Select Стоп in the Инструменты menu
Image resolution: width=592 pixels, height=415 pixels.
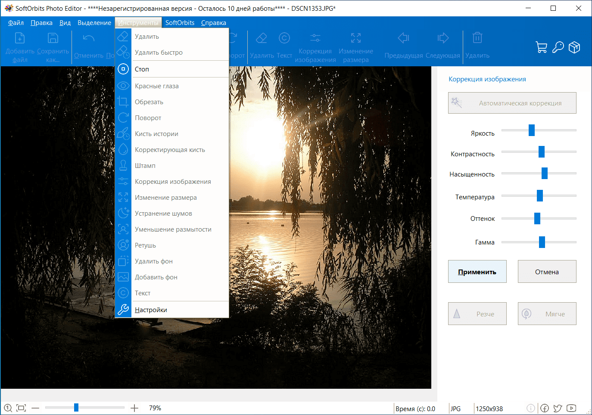172,69
